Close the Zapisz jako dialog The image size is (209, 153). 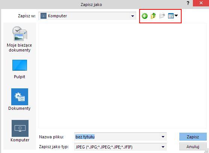coord(201,3)
